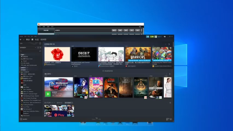The height and width of the screenshot is (131, 233).
Task: Select Deceit in the library list
Action: tap(25, 61)
